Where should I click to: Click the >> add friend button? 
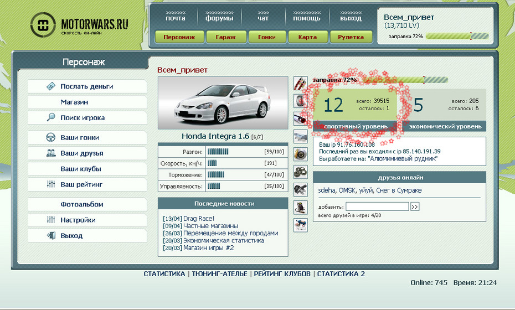[x=415, y=206]
